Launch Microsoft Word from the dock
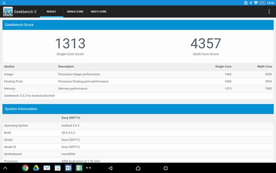Image resolution: width=276 pixels, height=173 pixels. [x=68, y=168]
